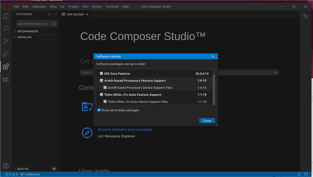
Task: Open the Project menu
Action: pos(73,6)
